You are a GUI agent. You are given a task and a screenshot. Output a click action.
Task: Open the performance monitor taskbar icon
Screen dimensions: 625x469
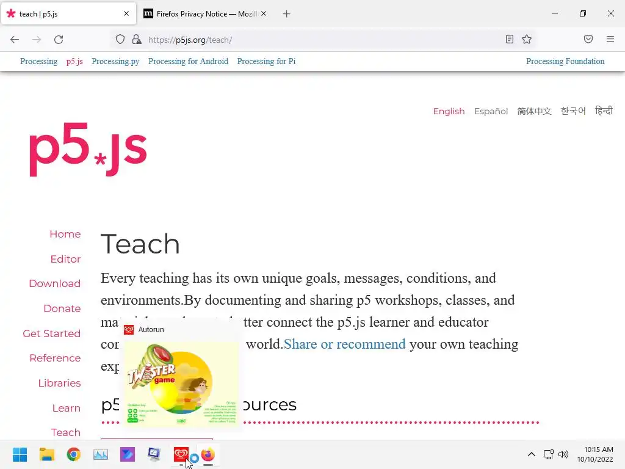pos(101,454)
